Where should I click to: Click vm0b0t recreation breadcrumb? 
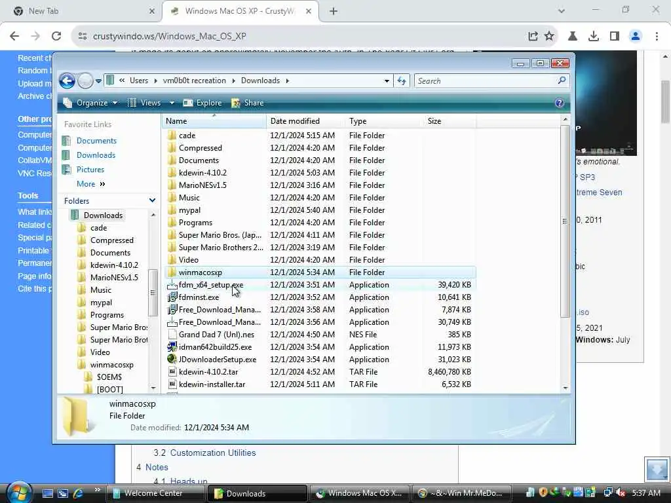(194, 81)
